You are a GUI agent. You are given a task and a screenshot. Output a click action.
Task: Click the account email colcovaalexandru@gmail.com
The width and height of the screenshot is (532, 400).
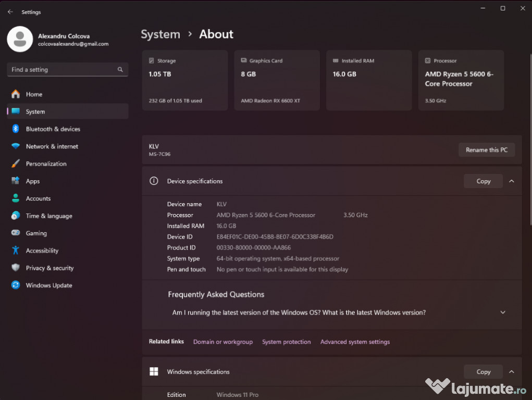point(73,44)
